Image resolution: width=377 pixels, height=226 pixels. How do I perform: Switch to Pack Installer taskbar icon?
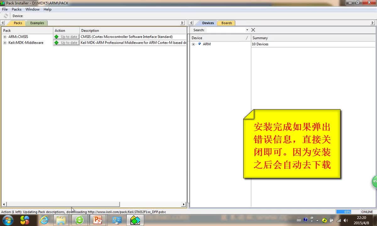click(135, 220)
